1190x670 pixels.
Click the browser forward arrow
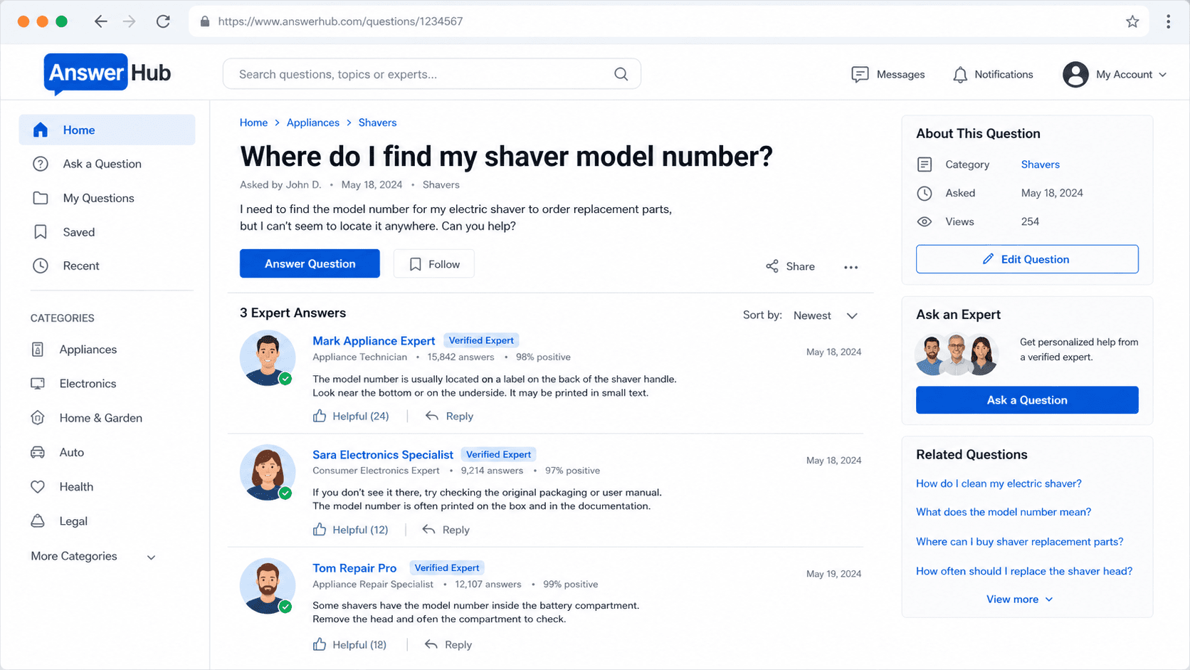click(129, 21)
